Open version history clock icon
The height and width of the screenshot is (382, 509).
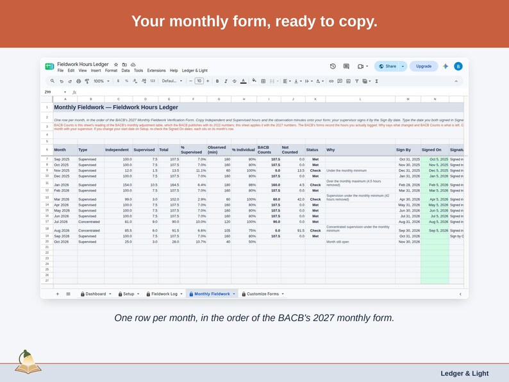pyautogui.click(x=333, y=66)
